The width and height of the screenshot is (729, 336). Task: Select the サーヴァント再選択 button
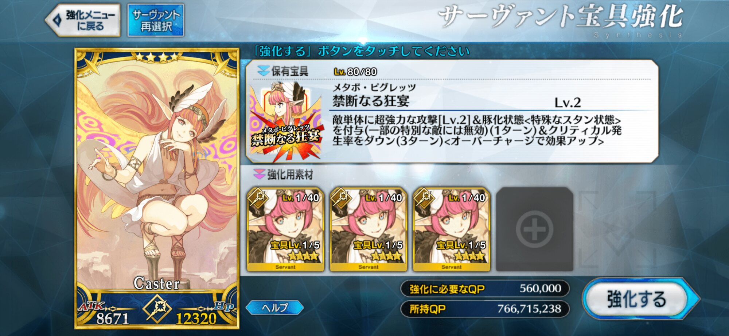coord(156,20)
